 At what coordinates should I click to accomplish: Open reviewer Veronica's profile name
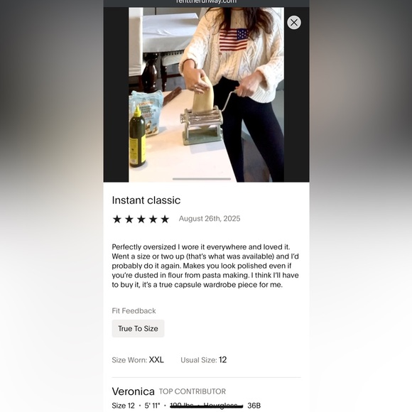(134, 391)
